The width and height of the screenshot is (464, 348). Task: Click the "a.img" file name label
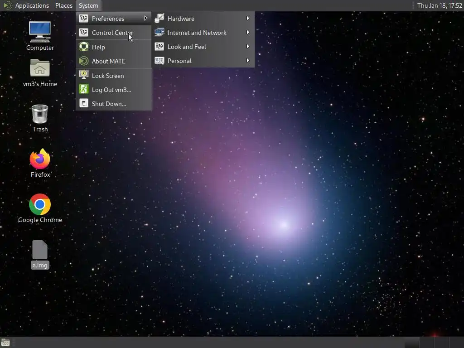pyautogui.click(x=40, y=265)
